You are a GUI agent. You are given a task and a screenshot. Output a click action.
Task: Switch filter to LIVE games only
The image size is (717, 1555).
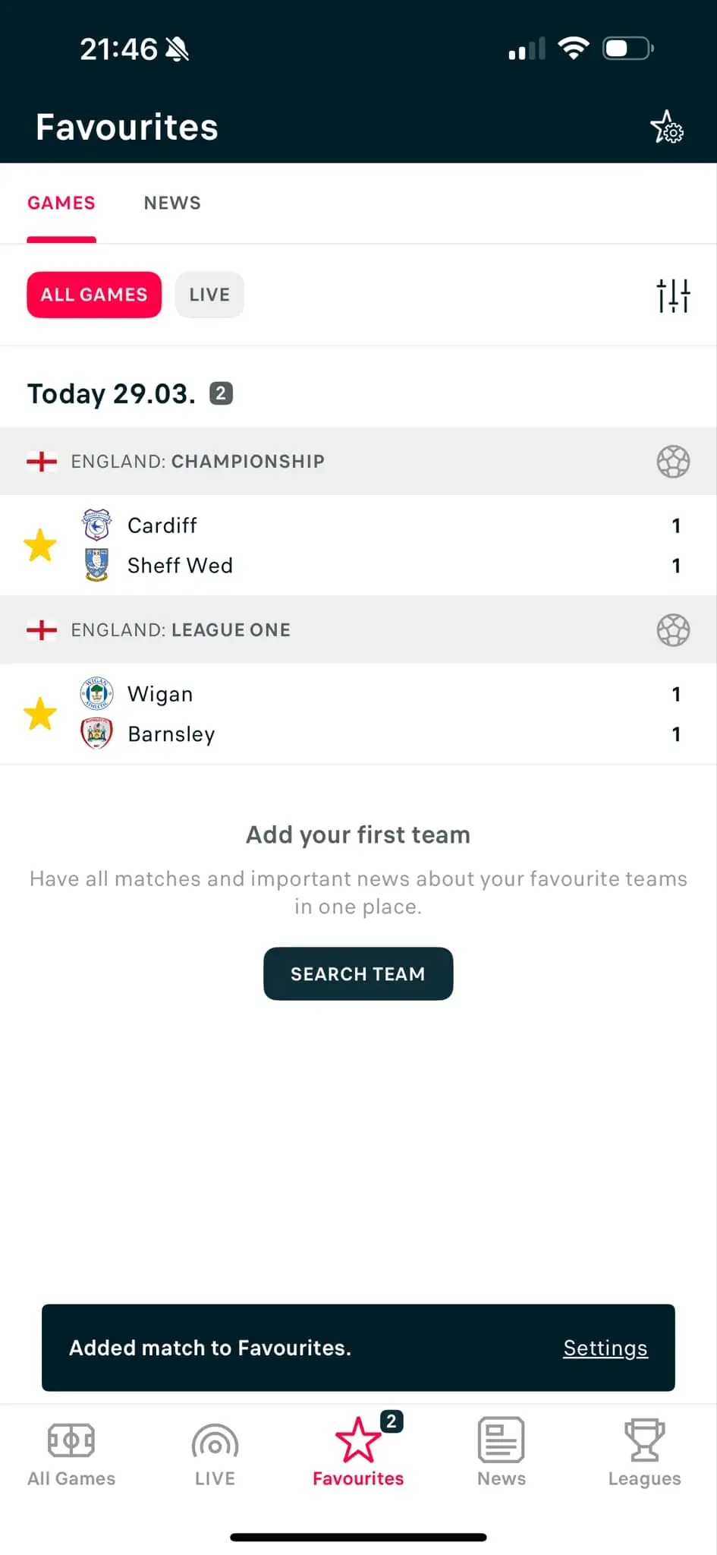coord(209,295)
